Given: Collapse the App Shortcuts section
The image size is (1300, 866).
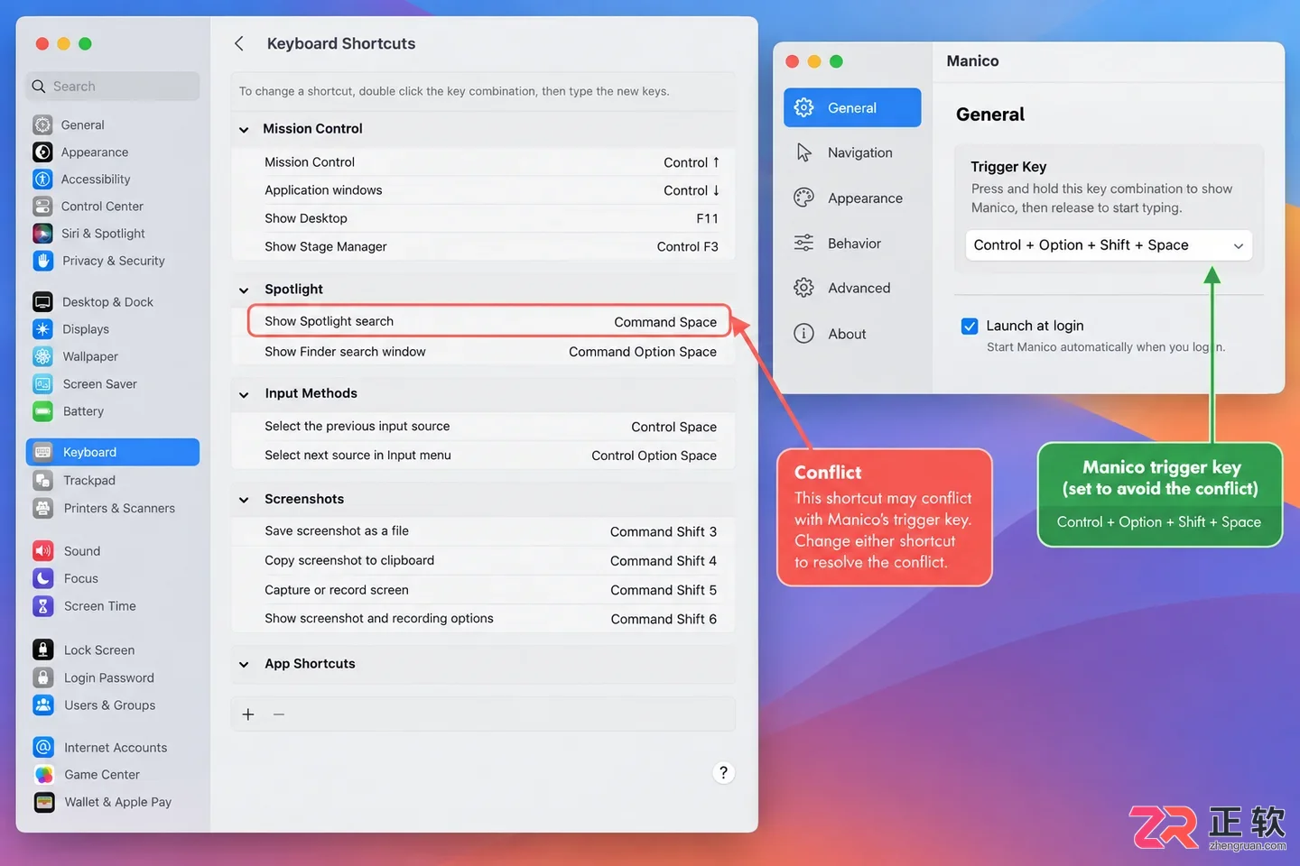Looking at the screenshot, I should (244, 665).
